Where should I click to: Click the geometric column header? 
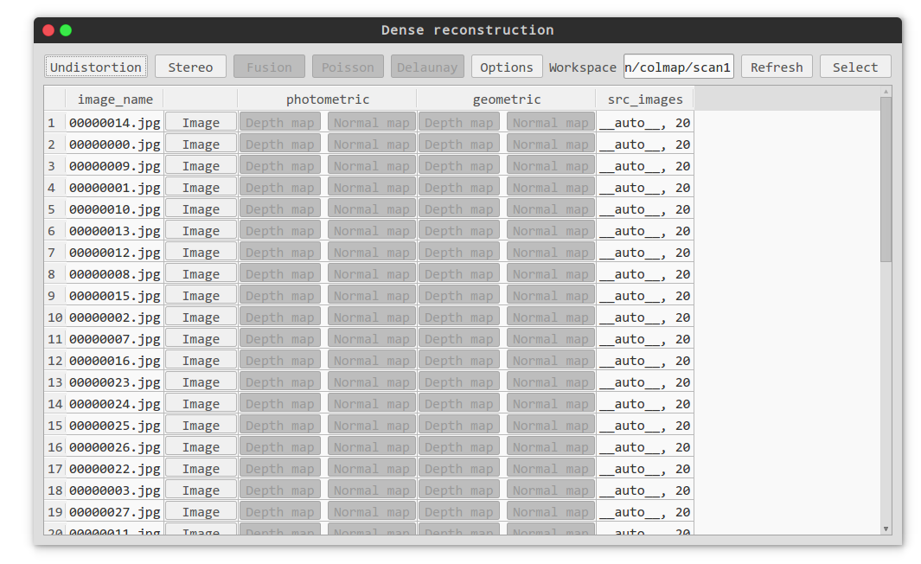click(506, 99)
